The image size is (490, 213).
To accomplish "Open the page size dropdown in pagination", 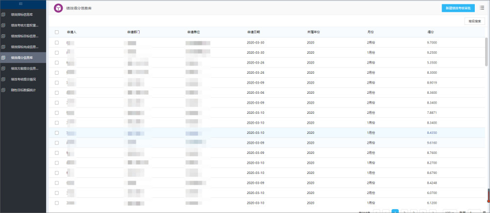I will 450,211.
